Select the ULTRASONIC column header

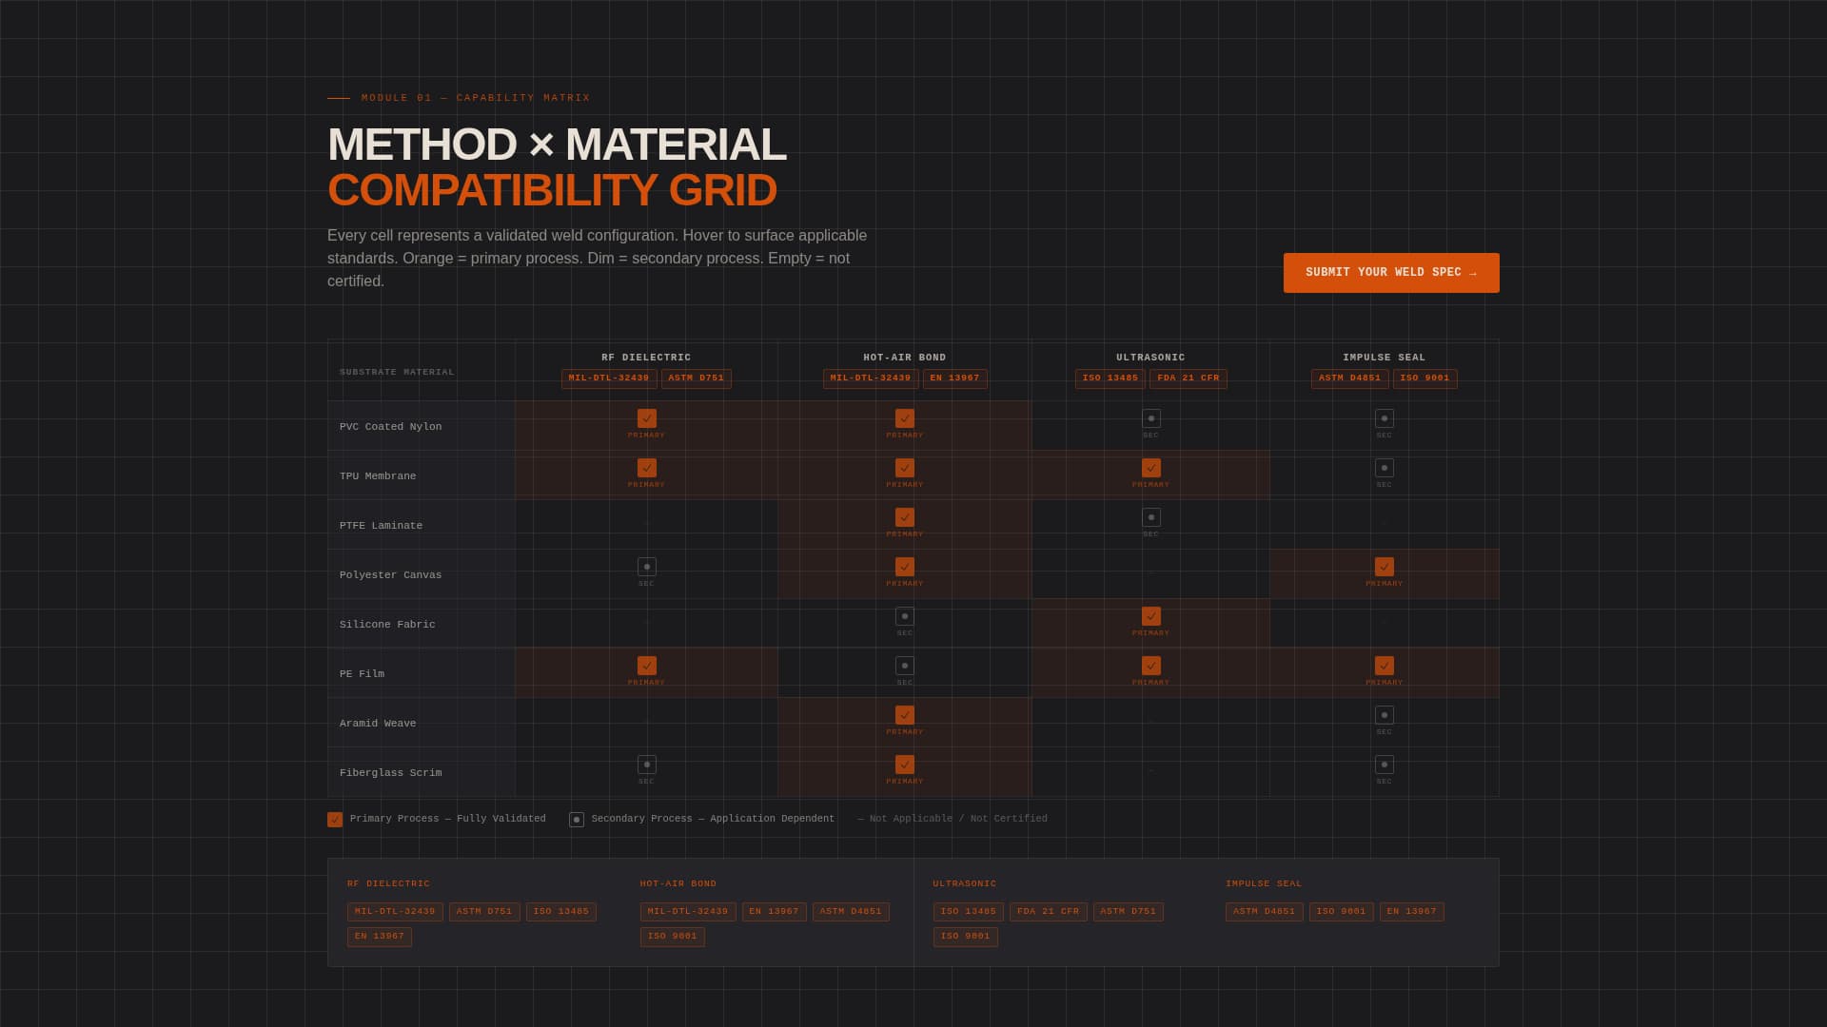[1149, 358]
